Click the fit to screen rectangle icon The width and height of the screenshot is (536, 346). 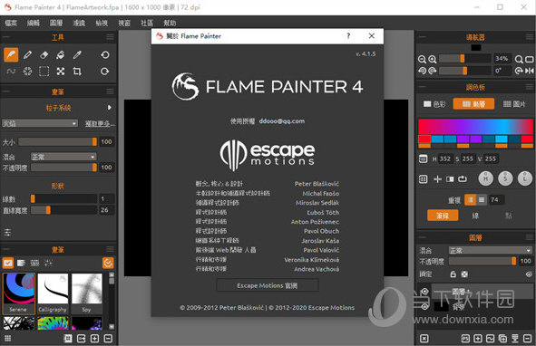[x=529, y=60]
